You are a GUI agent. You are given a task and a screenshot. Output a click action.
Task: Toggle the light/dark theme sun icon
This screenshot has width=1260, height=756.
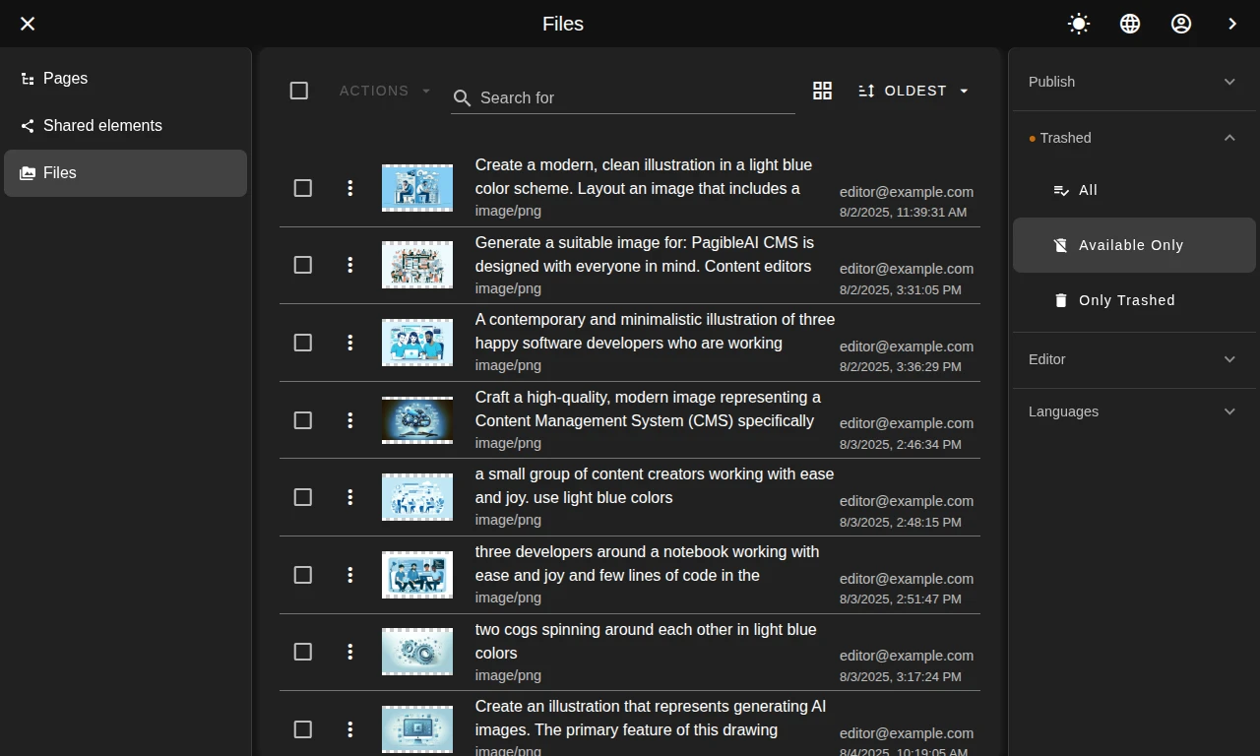point(1079,24)
